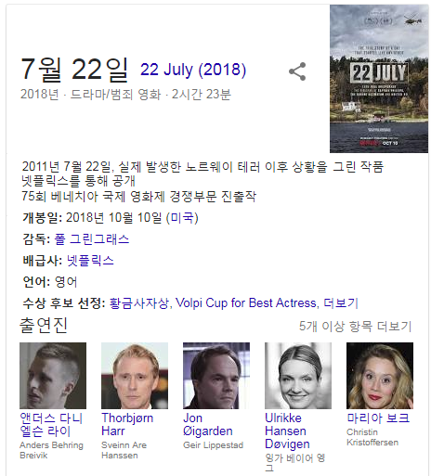Select the Jon Øigarden cast photo

tap(216, 376)
